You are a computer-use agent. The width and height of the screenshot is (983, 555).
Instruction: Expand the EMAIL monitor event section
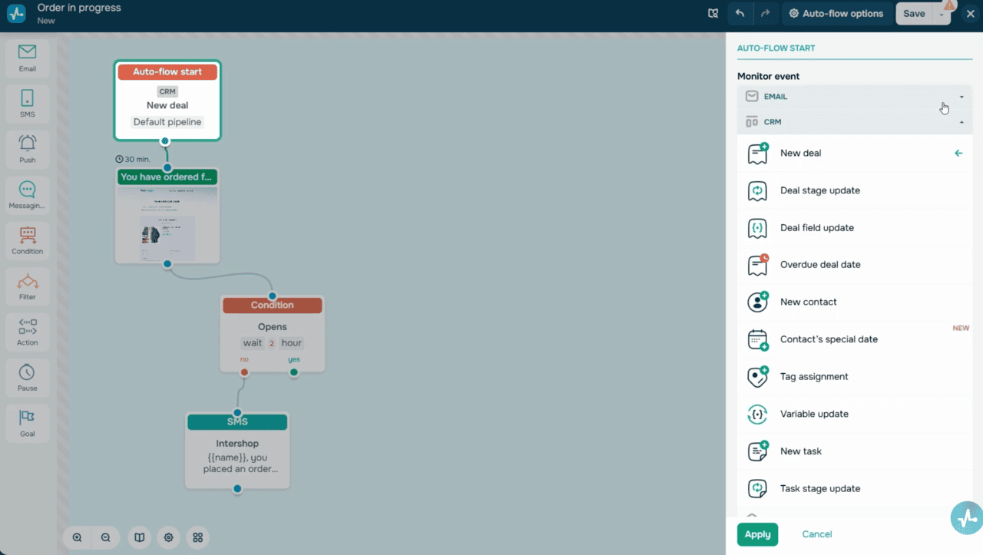[x=855, y=97]
